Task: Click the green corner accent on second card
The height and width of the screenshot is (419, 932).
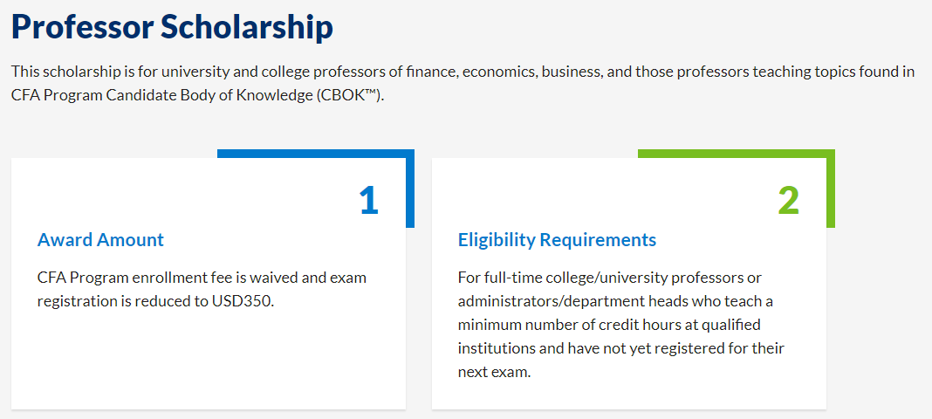Action: [830, 188]
